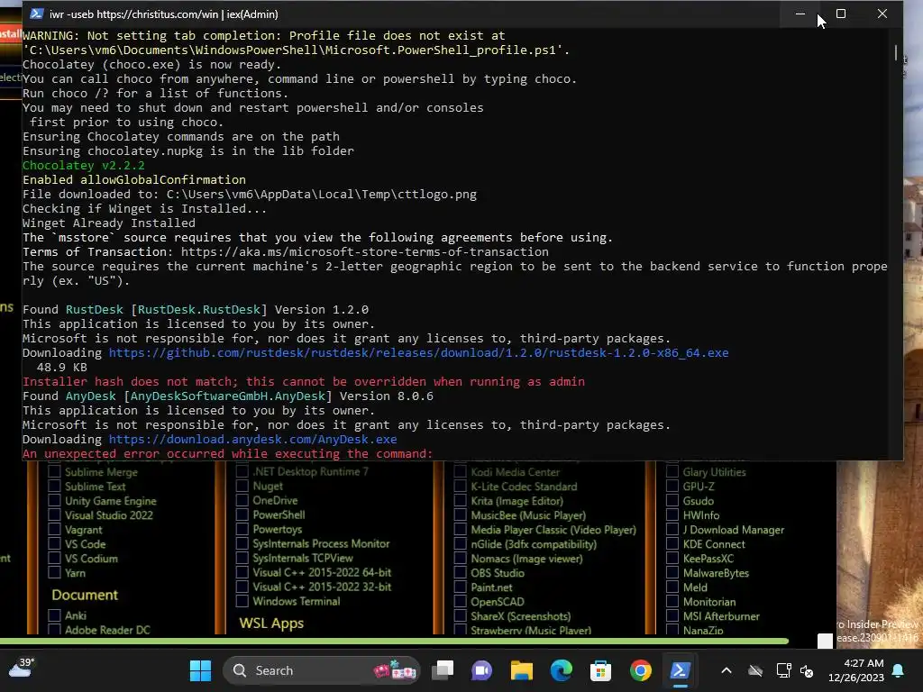Check the VS Code checkbox
Screen dimensions: 923x692
coord(54,543)
